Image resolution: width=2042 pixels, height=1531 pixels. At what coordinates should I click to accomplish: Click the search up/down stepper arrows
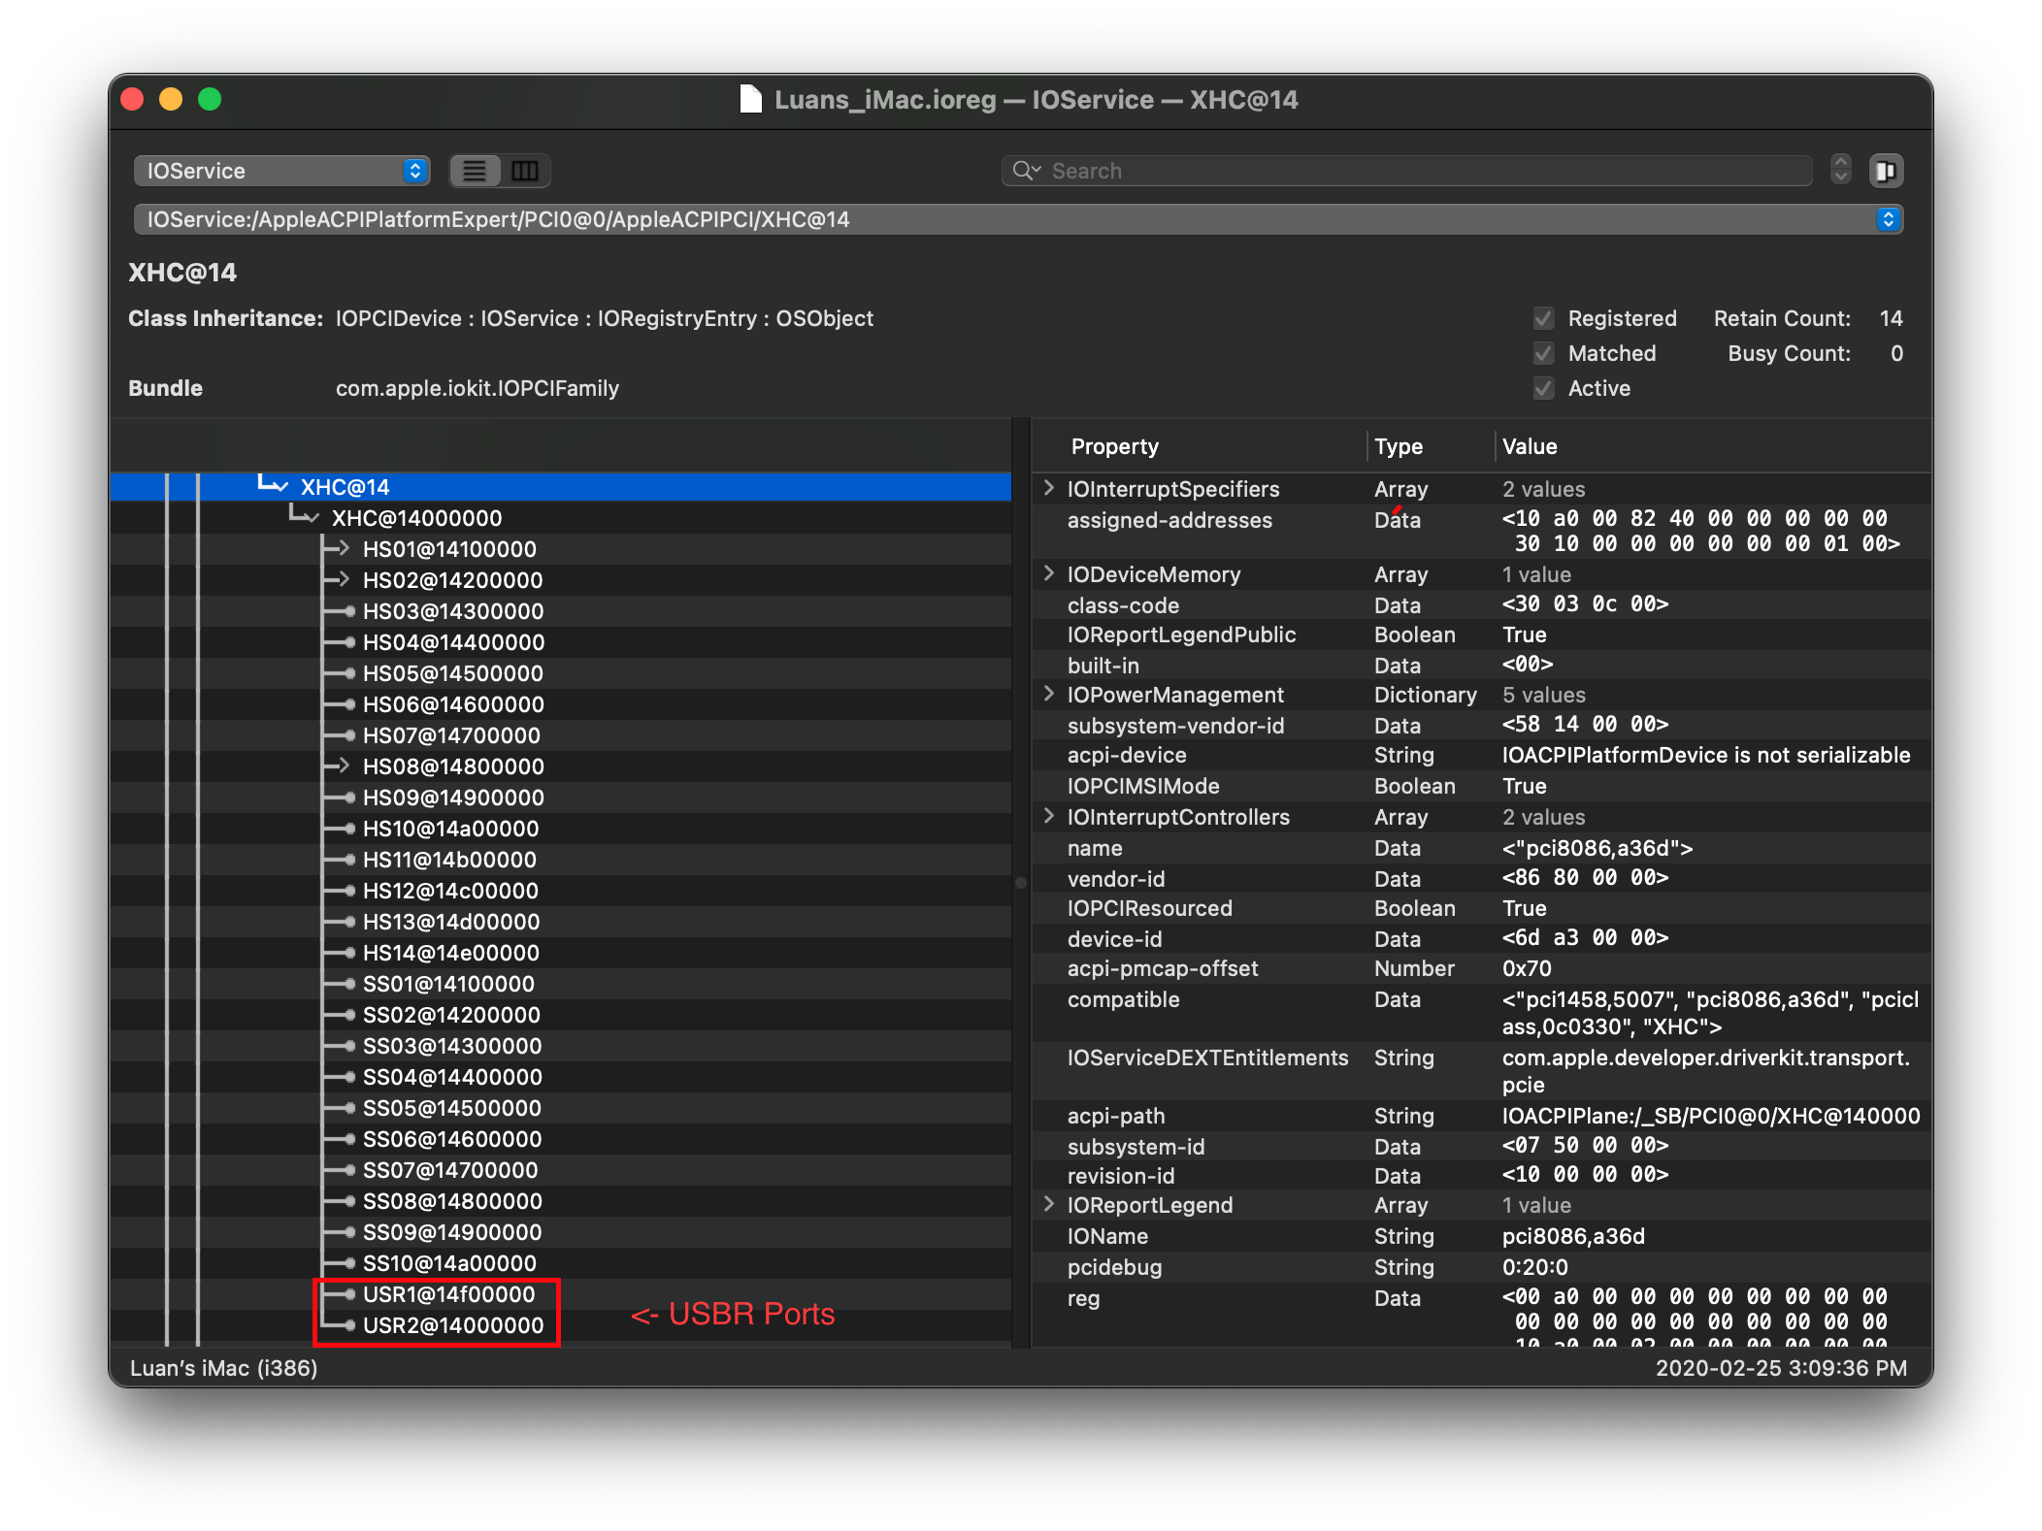point(1840,171)
